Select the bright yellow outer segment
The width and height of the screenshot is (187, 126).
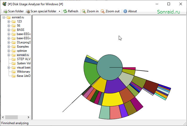(112, 100)
